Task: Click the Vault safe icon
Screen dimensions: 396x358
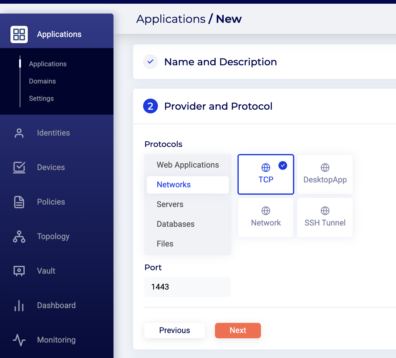Action: tap(19, 271)
